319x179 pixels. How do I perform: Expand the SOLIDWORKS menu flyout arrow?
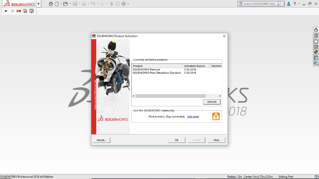(39, 4)
